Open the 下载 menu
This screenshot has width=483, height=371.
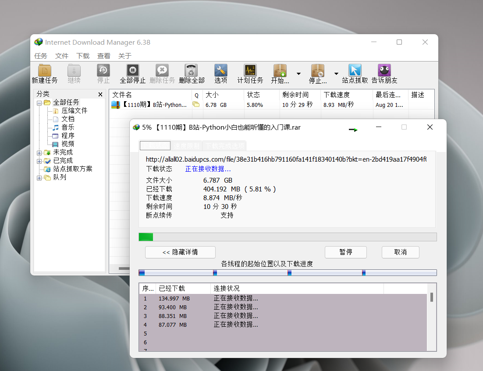pos(83,56)
